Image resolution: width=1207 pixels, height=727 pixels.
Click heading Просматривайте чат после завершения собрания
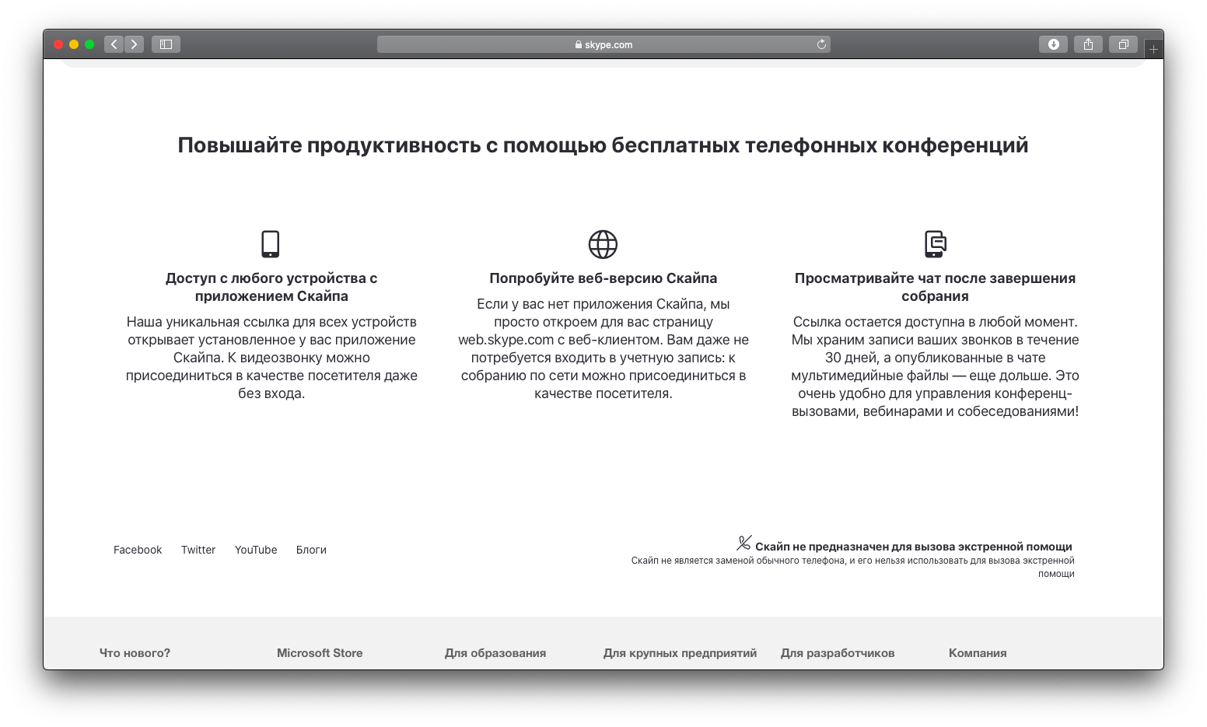tap(935, 287)
